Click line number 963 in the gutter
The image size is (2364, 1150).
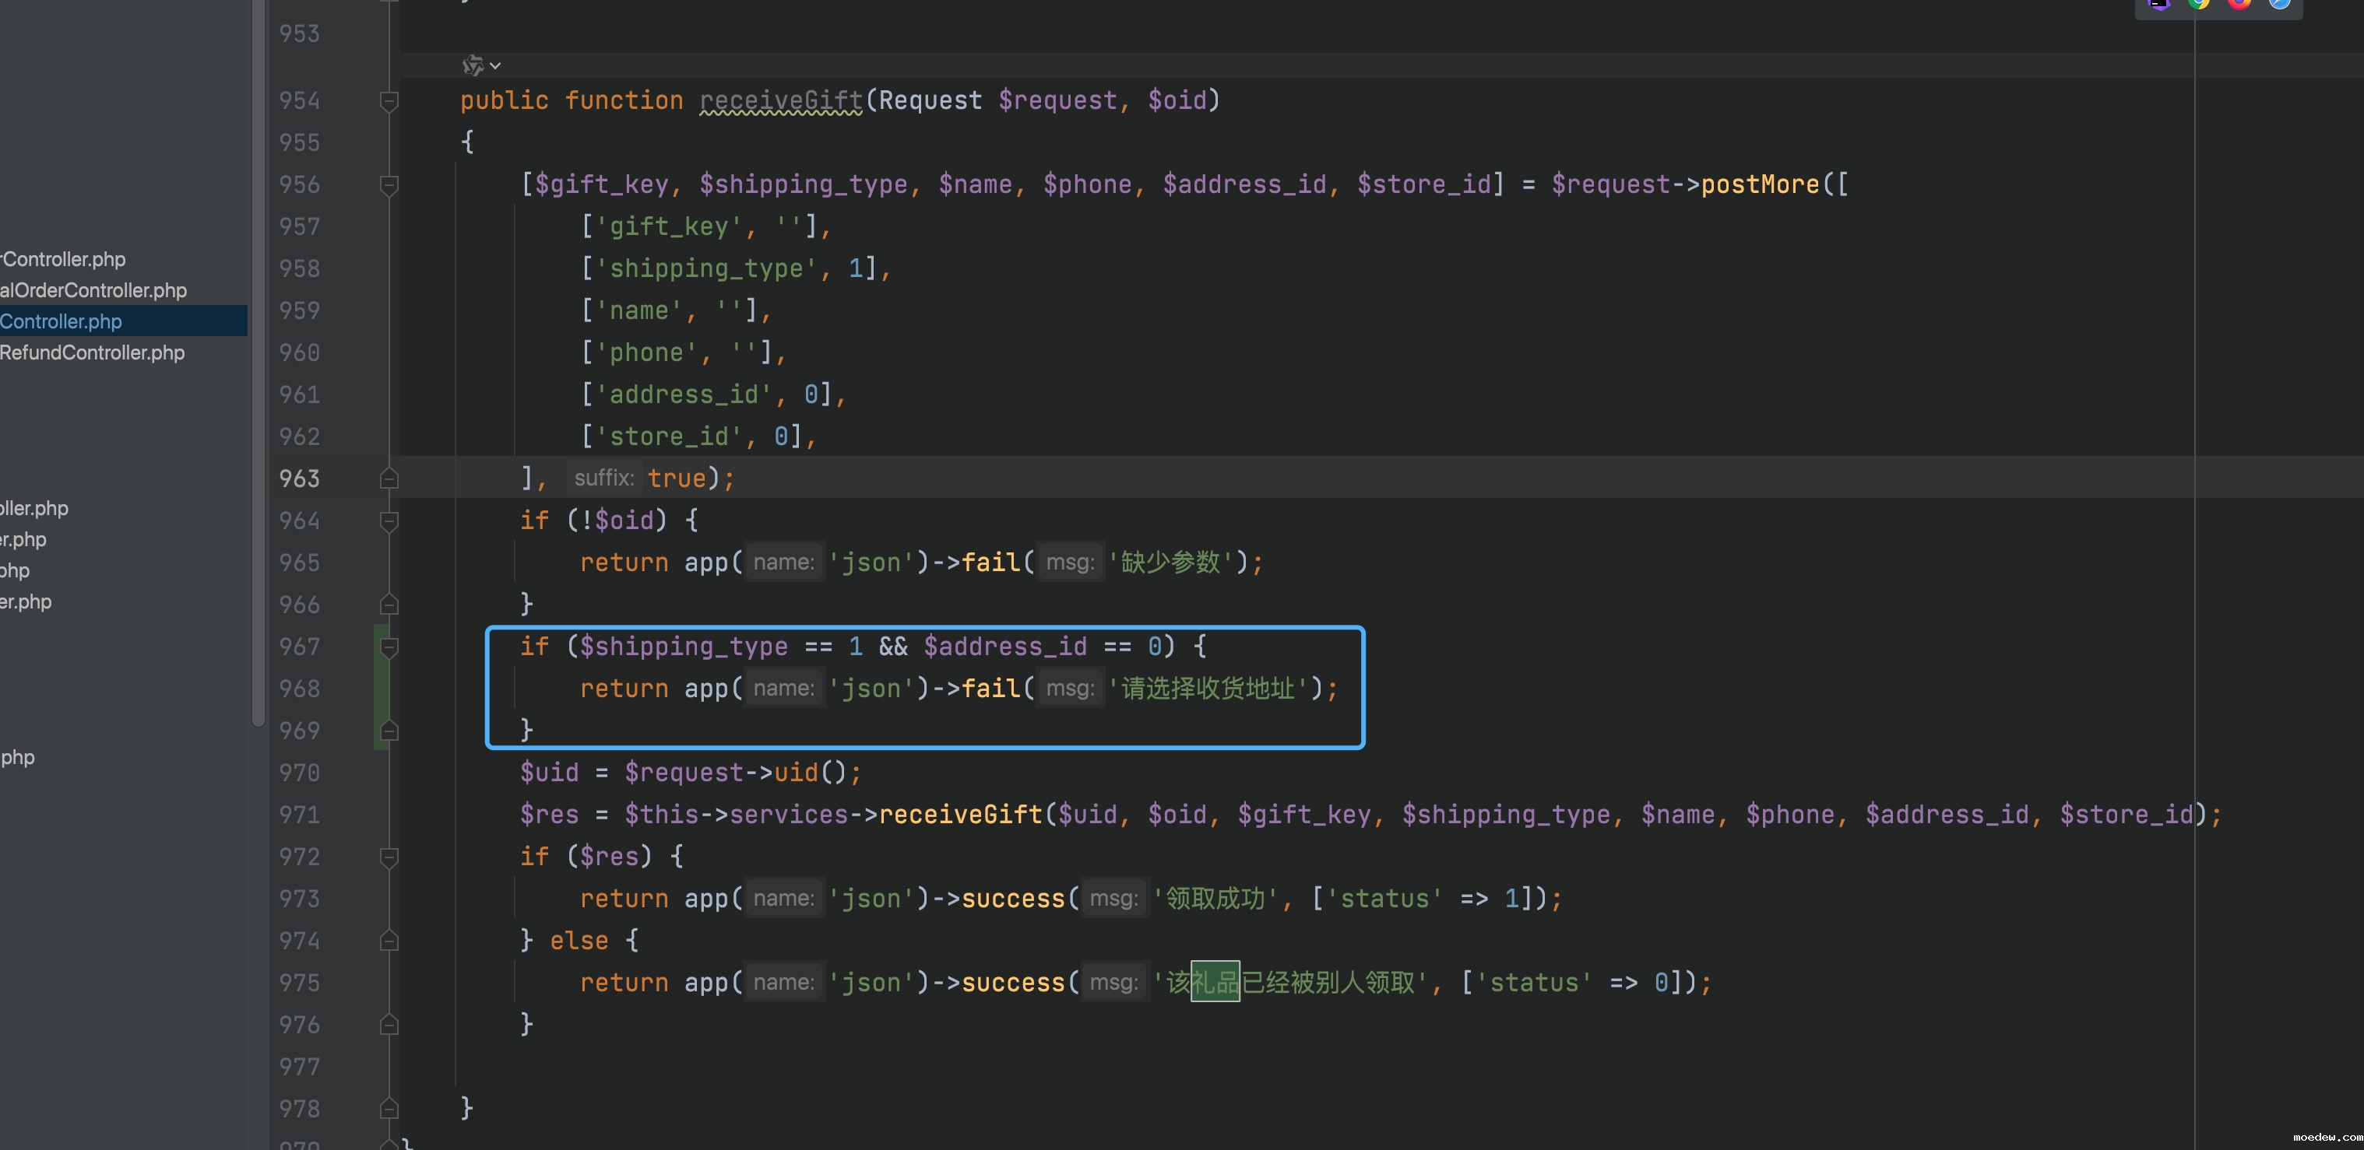point(299,479)
